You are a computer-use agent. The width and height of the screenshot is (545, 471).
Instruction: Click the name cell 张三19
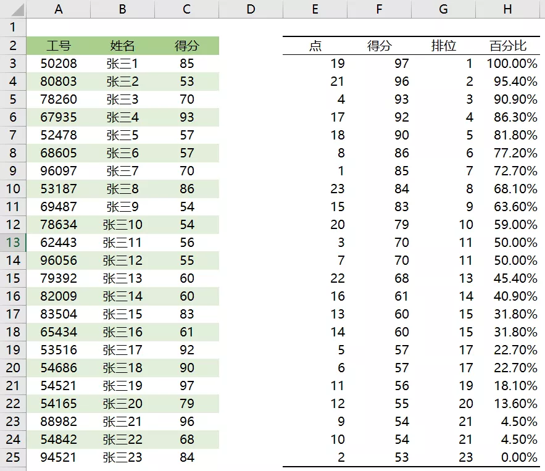tap(122, 385)
